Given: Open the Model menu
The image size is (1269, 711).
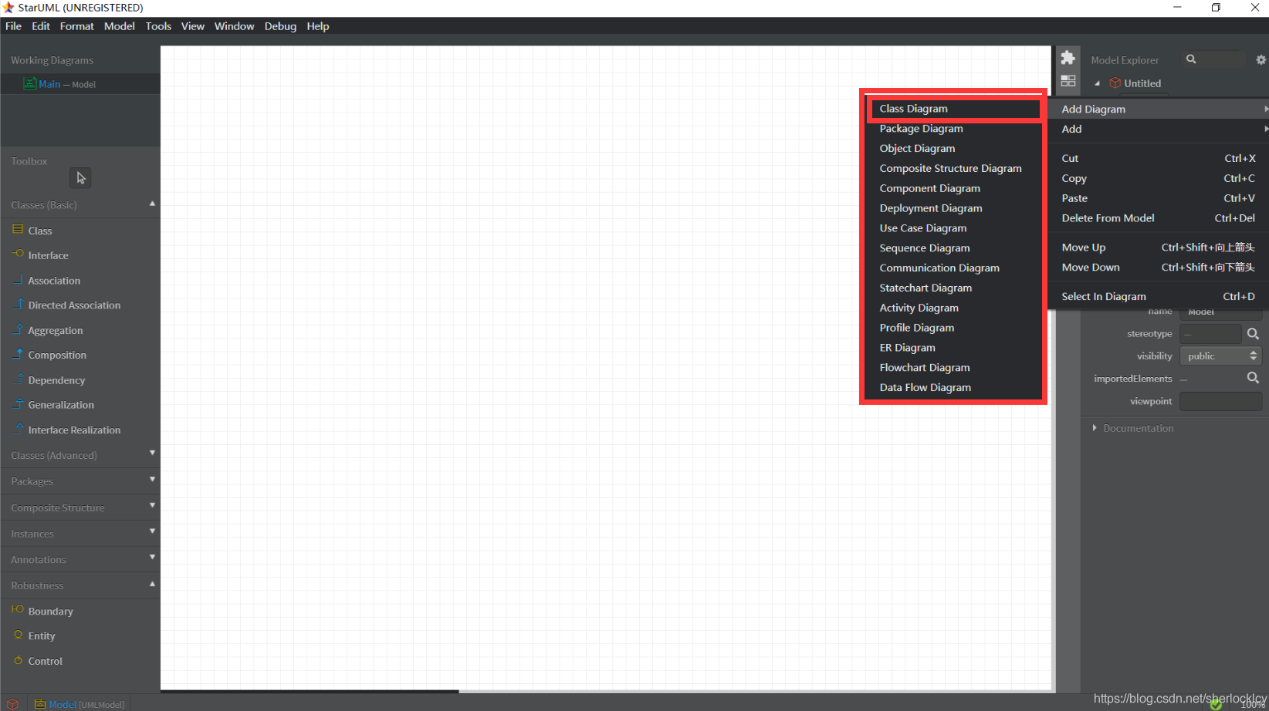Looking at the screenshot, I should coord(120,26).
